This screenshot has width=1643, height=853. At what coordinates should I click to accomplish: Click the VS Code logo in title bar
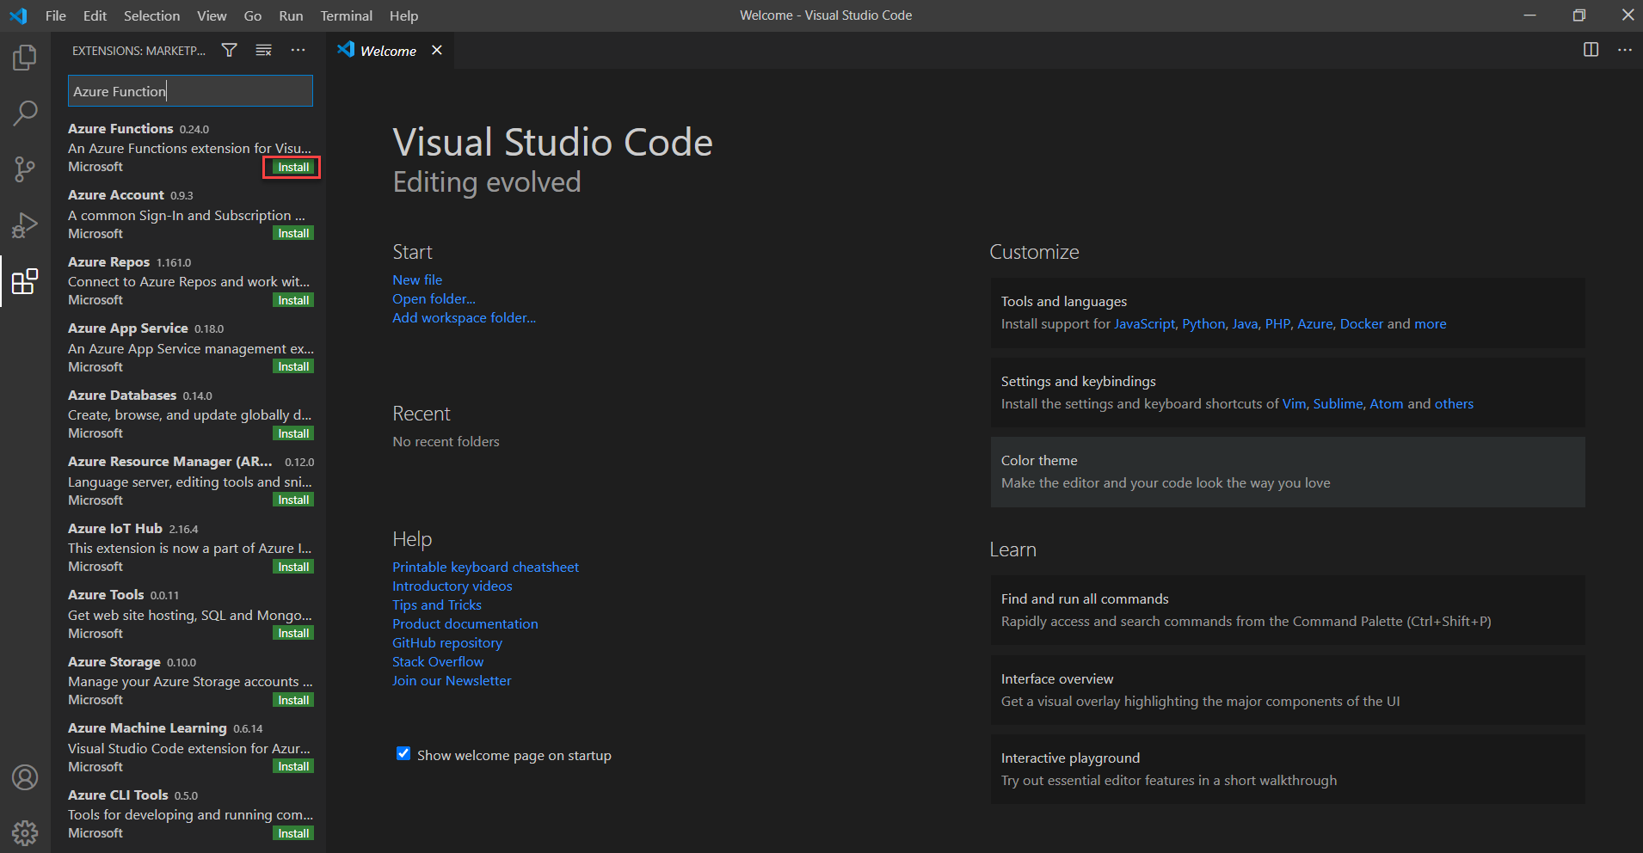[x=18, y=15]
